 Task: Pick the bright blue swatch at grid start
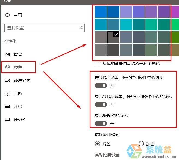click(x=101, y=12)
